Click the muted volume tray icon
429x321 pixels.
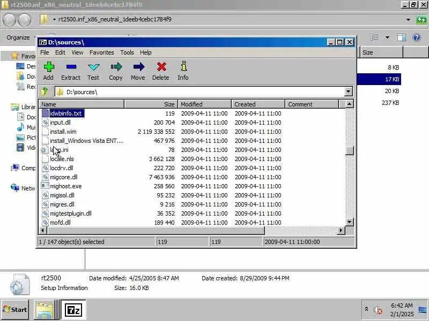point(379,310)
